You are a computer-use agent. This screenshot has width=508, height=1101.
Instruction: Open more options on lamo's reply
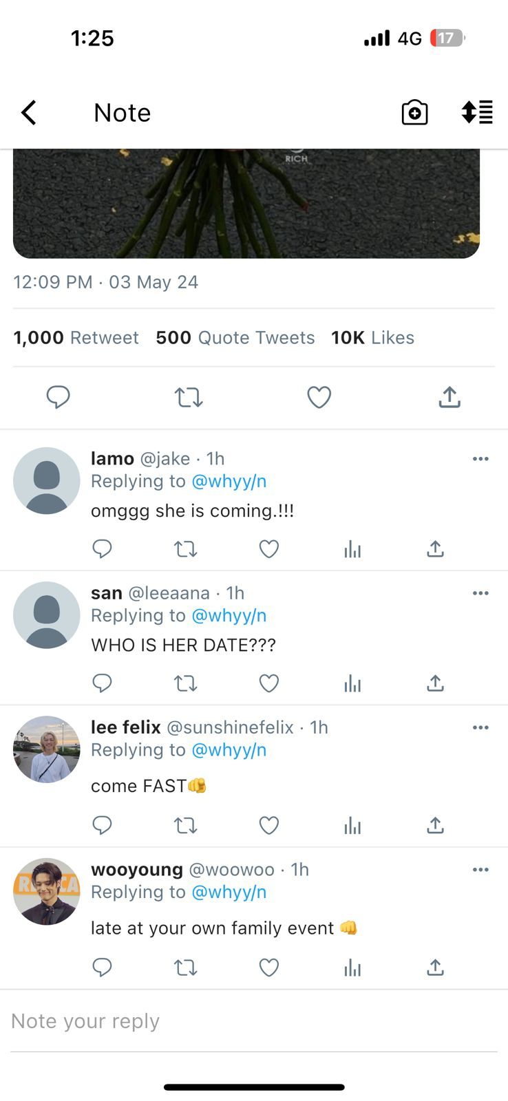480,459
